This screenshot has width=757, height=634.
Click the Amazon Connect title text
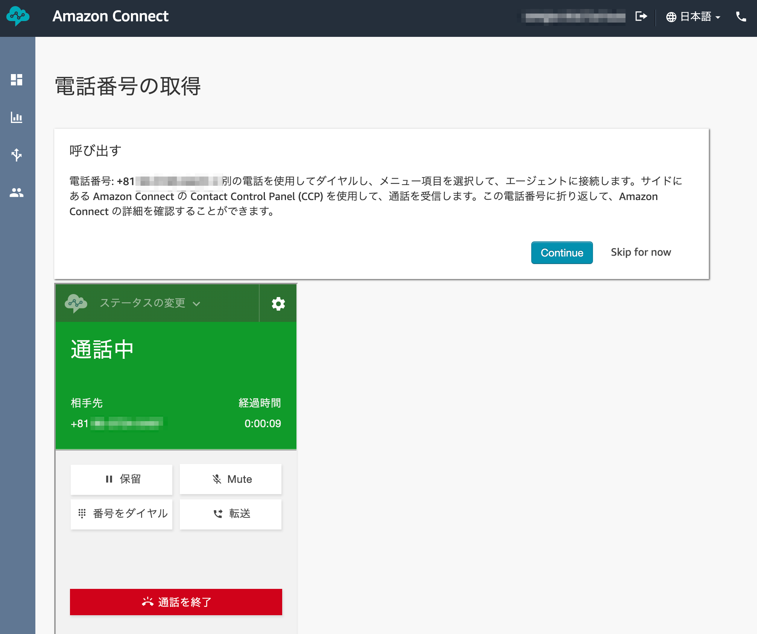[111, 16]
